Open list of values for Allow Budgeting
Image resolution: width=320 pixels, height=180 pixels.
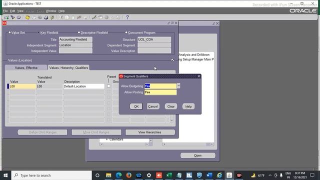[178, 86]
